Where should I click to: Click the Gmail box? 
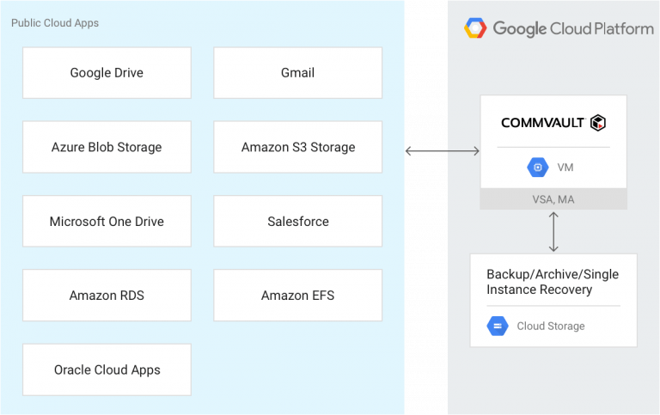(x=297, y=73)
